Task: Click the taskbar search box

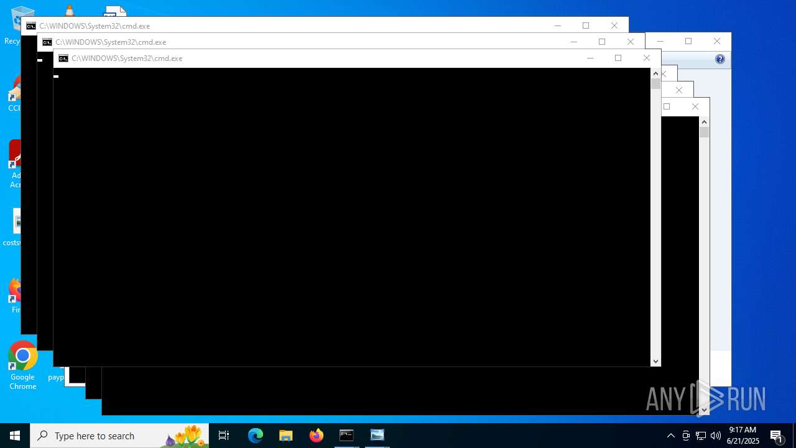Action: [x=119, y=436]
